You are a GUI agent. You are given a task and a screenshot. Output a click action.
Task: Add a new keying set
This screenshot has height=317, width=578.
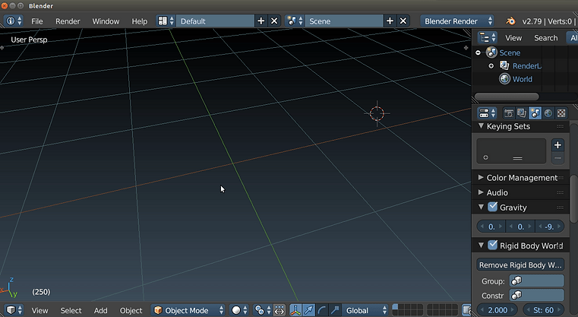click(x=557, y=145)
